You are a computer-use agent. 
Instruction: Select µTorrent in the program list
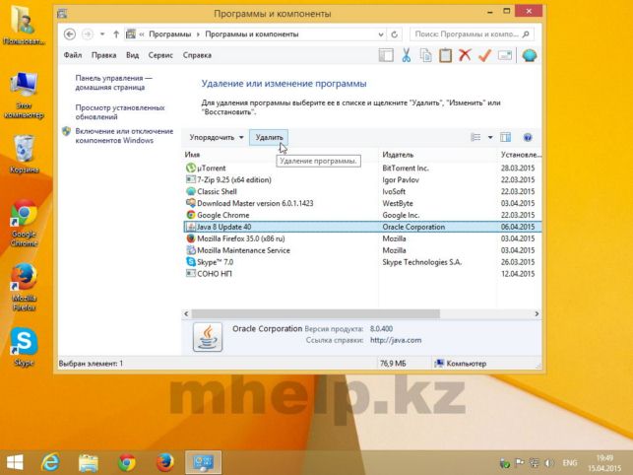tap(362, 168)
